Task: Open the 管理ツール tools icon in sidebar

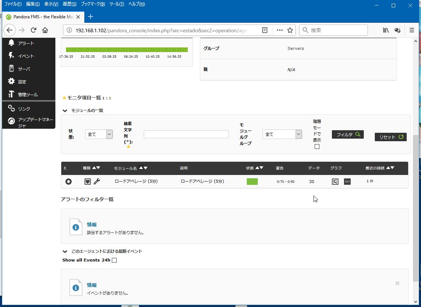Action: coord(11,94)
